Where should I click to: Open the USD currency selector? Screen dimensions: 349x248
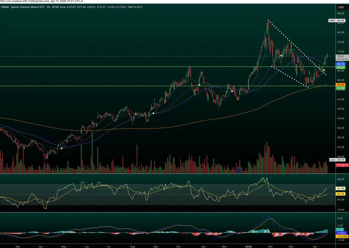tap(341, 7)
